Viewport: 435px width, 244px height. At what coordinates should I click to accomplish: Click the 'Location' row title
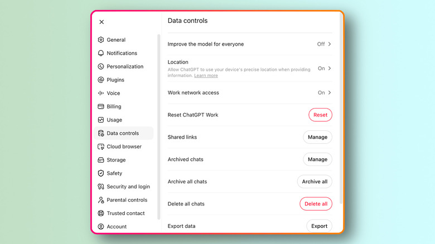pyautogui.click(x=178, y=62)
